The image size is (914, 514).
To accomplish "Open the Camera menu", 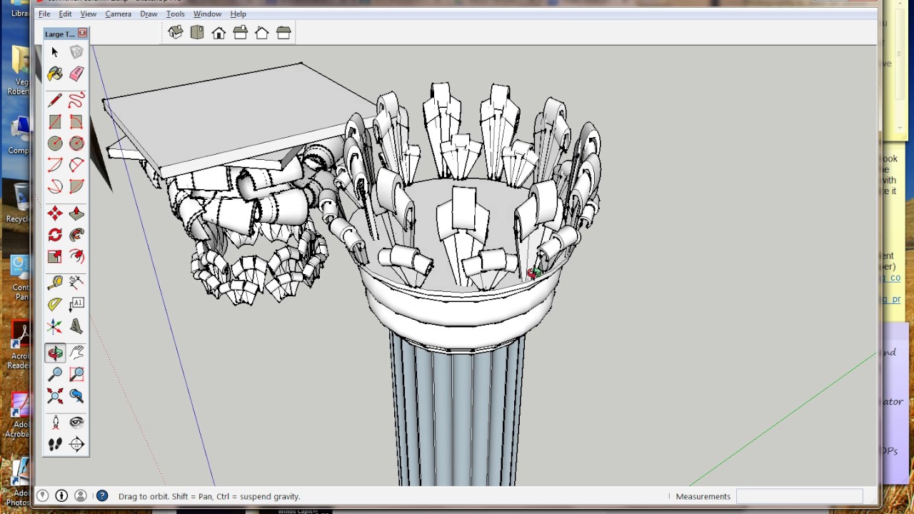I will point(118,14).
